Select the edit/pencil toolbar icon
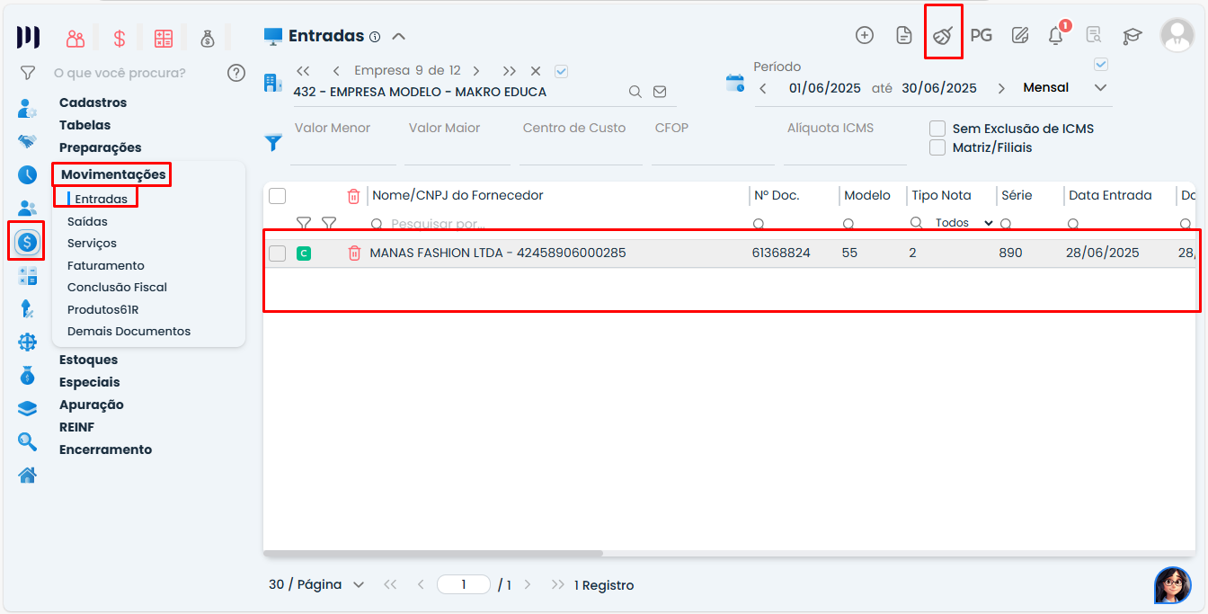 point(1019,34)
